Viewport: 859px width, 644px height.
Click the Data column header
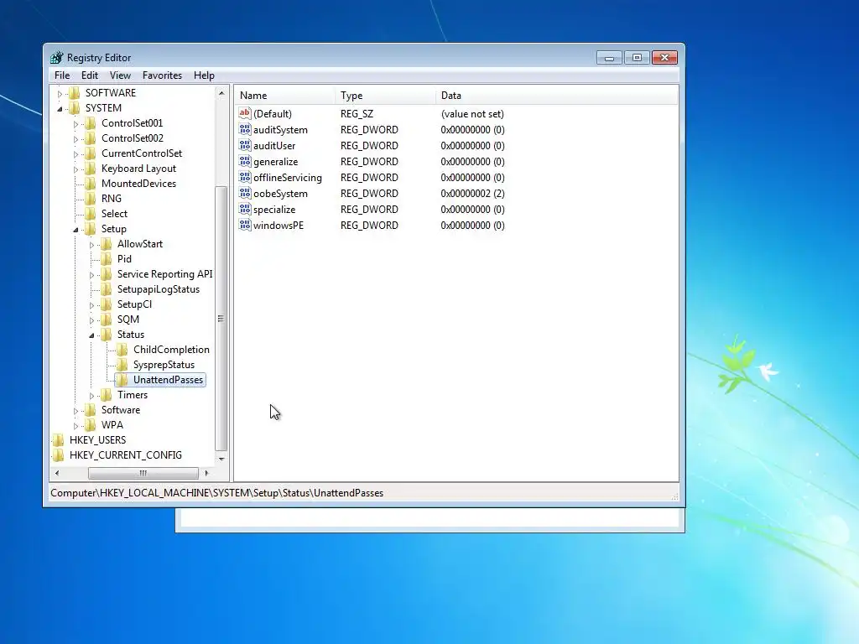click(557, 96)
